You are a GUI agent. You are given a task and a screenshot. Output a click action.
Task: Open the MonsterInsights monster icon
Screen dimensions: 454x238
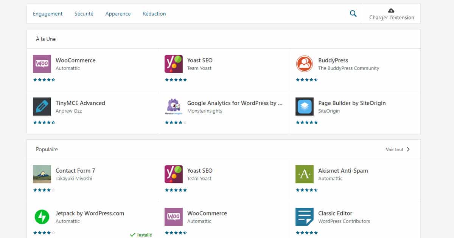[174, 107]
